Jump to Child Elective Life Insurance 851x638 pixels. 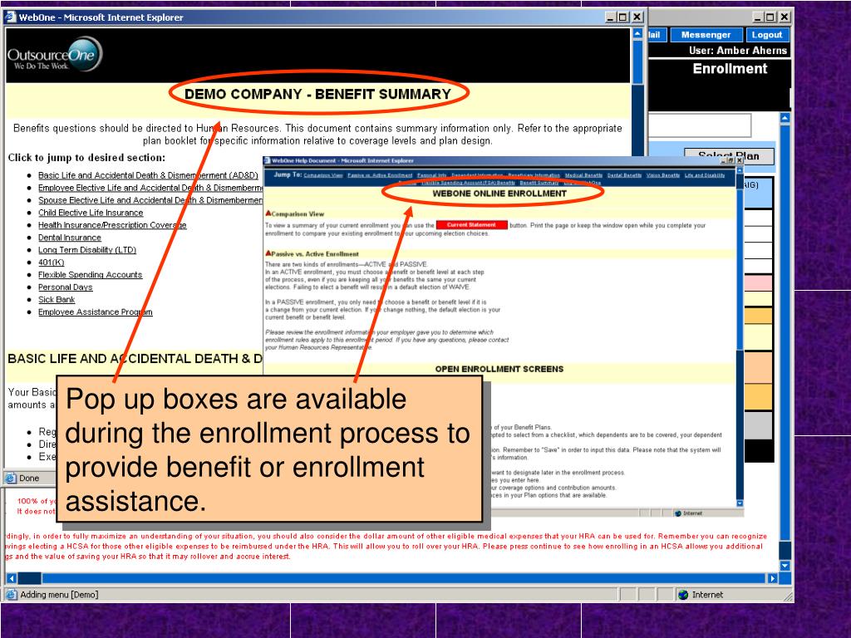pos(91,213)
